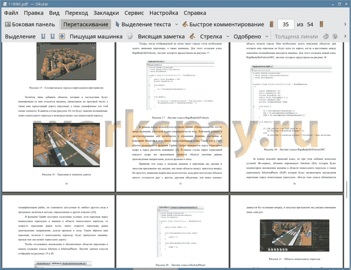Click the crosswalk area image in Рисунок 21
This screenshot has height=270, width=351.
(294, 236)
